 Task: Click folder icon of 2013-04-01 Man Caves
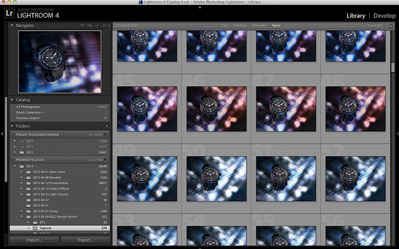click(28, 172)
